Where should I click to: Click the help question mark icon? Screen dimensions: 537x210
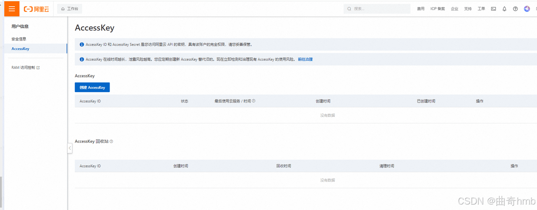pos(516,9)
